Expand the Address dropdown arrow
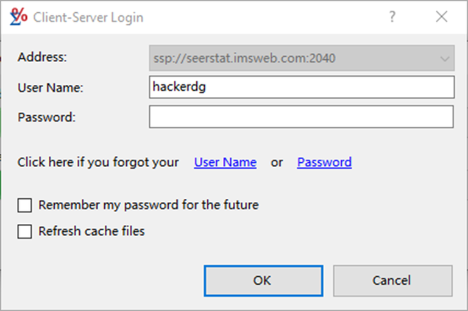 [444, 59]
